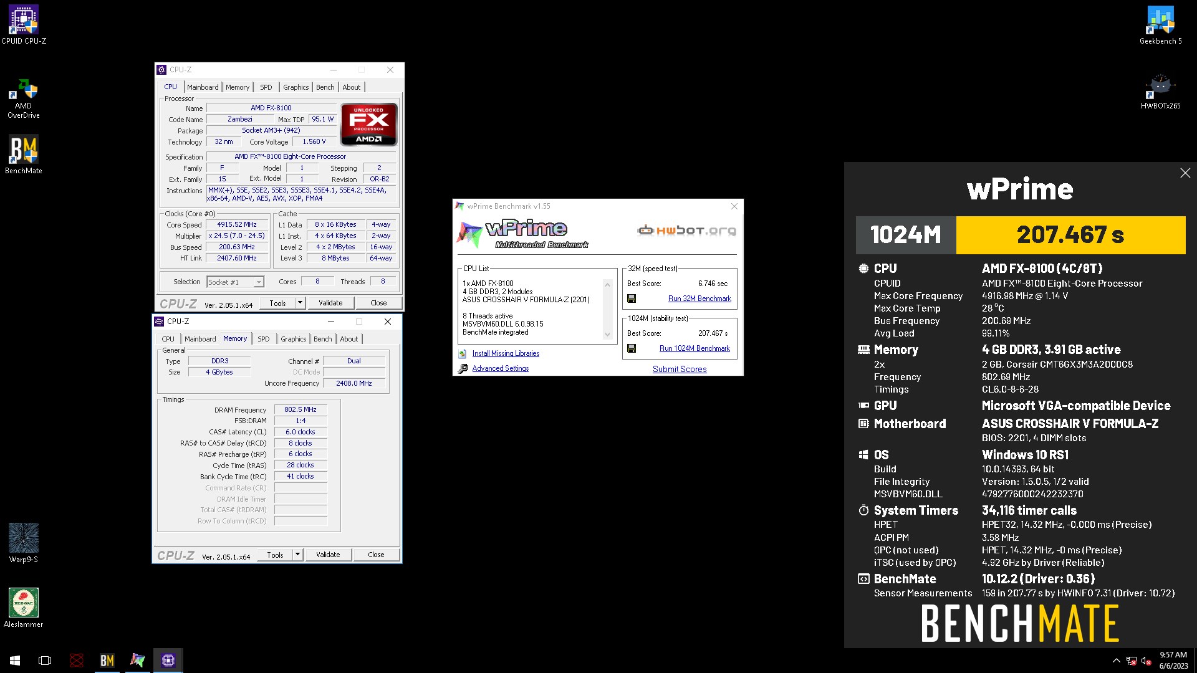
Task: Switch to CPU tab in lower CPU-Z window
Action: tap(168, 339)
